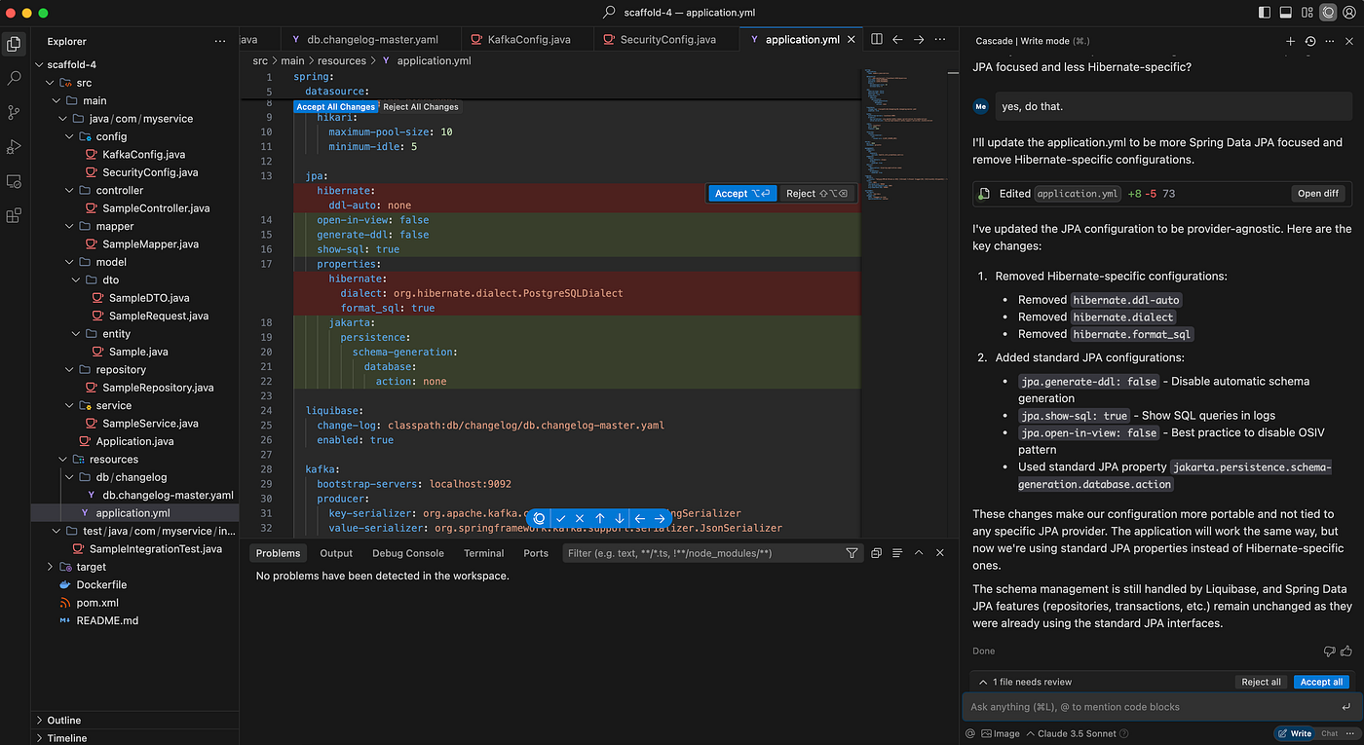Click the @ mention icon in Cascade
Viewport: 1364px width, 745px height.
click(970, 733)
